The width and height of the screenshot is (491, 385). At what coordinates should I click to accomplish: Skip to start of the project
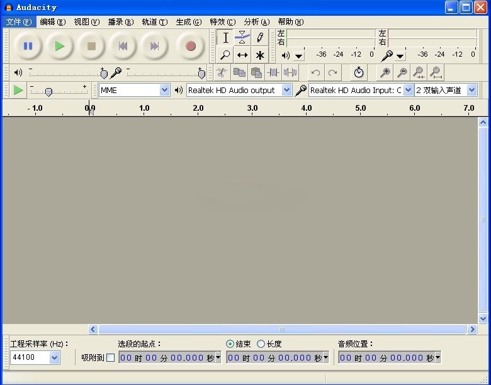pos(123,47)
